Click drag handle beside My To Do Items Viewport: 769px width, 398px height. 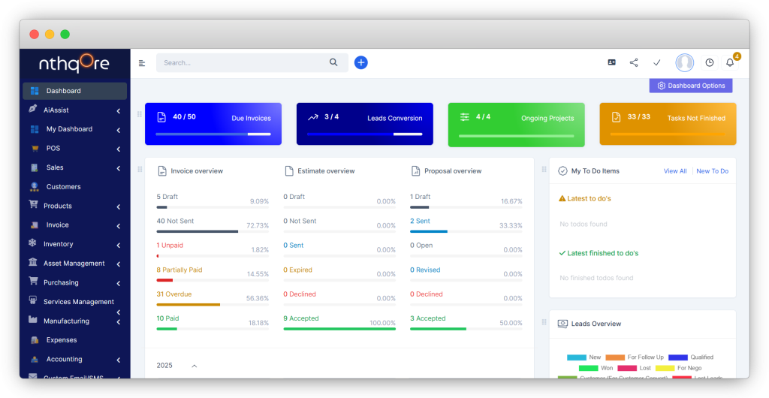click(544, 169)
